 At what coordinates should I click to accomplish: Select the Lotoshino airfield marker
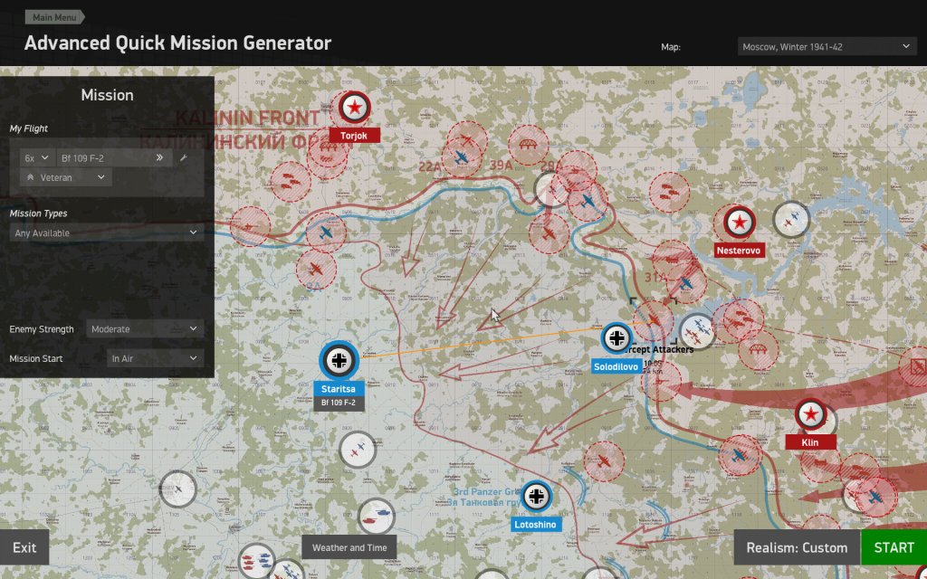[537, 496]
